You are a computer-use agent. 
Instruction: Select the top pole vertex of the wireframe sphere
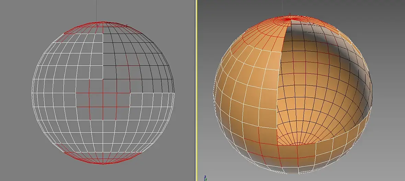click(103, 22)
